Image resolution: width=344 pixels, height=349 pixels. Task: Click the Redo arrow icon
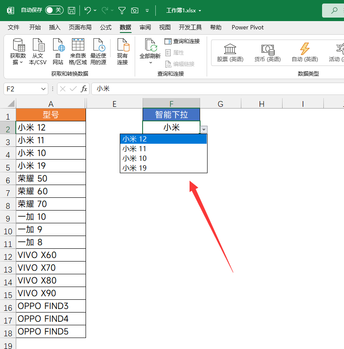click(105, 10)
